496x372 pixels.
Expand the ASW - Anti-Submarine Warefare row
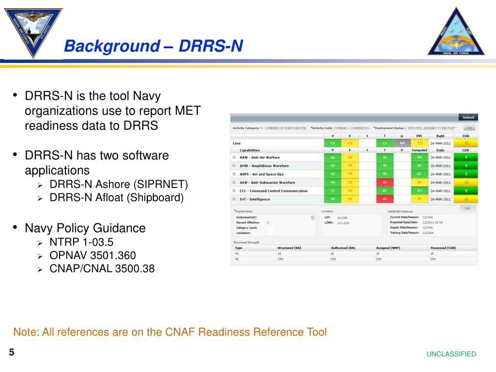[x=234, y=182]
